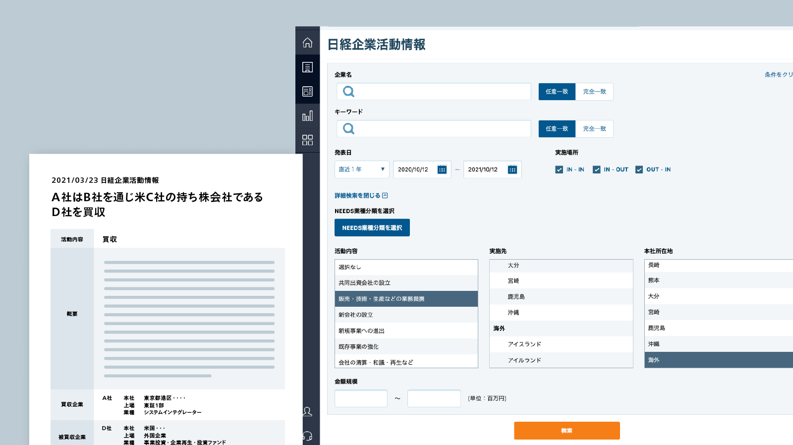The width and height of the screenshot is (793, 445).
Task: Click the 条件をクリア link
Action: [x=779, y=75]
